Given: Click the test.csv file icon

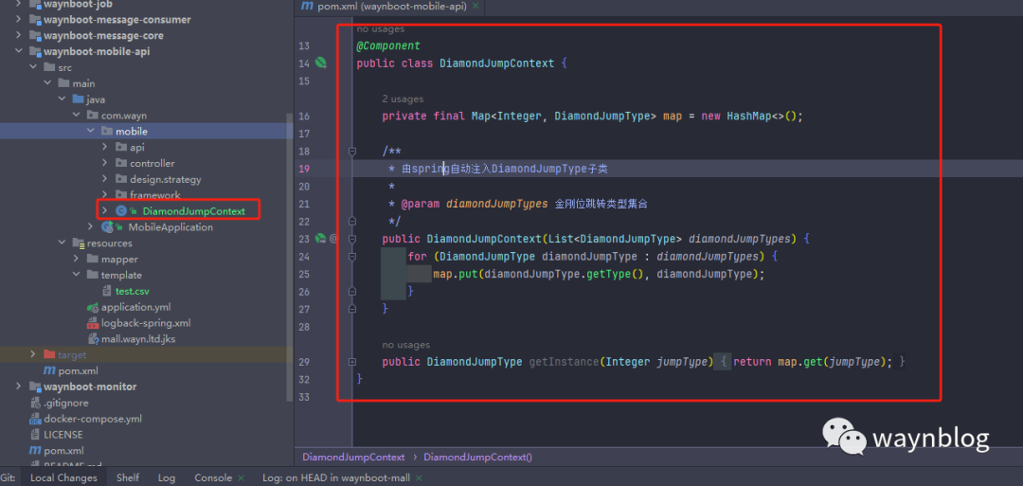Looking at the screenshot, I should (x=107, y=291).
